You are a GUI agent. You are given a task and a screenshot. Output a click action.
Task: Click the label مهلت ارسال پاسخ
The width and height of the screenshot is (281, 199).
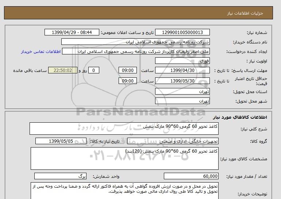pos(249,70)
